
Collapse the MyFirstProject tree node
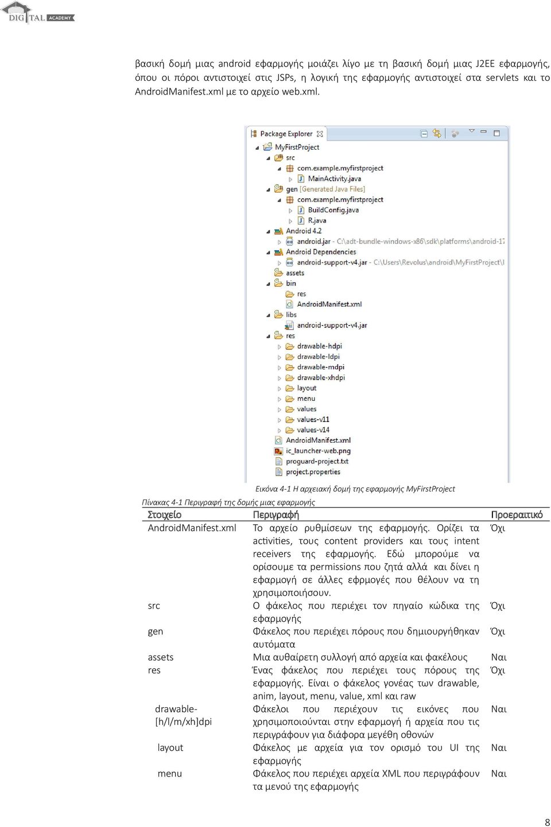(x=257, y=148)
